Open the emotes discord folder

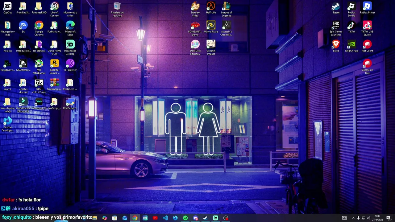pyautogui.click(x=23, y=86)
